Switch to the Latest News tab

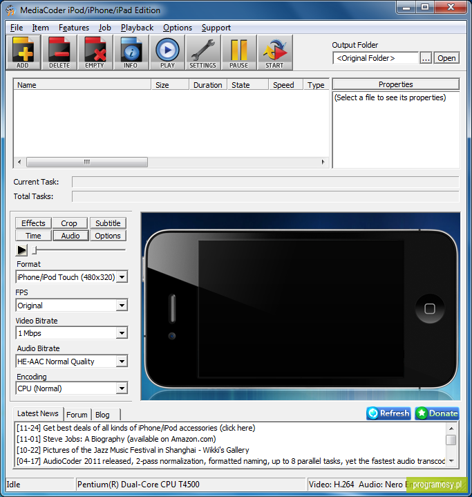coord(38,413)
